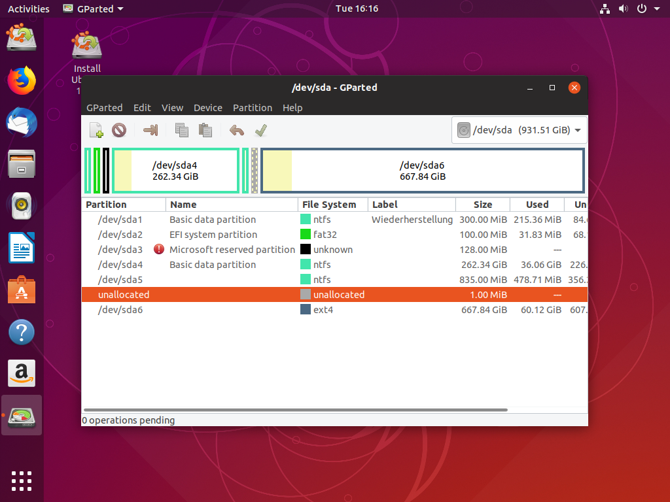
Task: Click the 0 operations pending status text
Action: (128, 420)
